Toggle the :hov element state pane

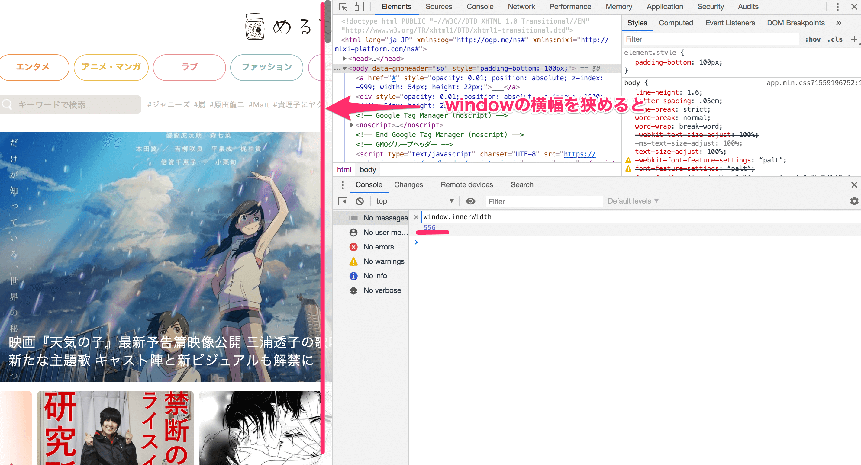(814, 39)
